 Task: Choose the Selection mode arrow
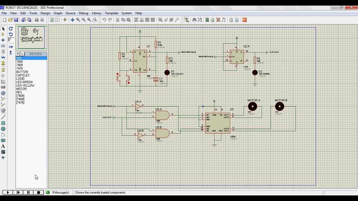click(x=3, y=29)
